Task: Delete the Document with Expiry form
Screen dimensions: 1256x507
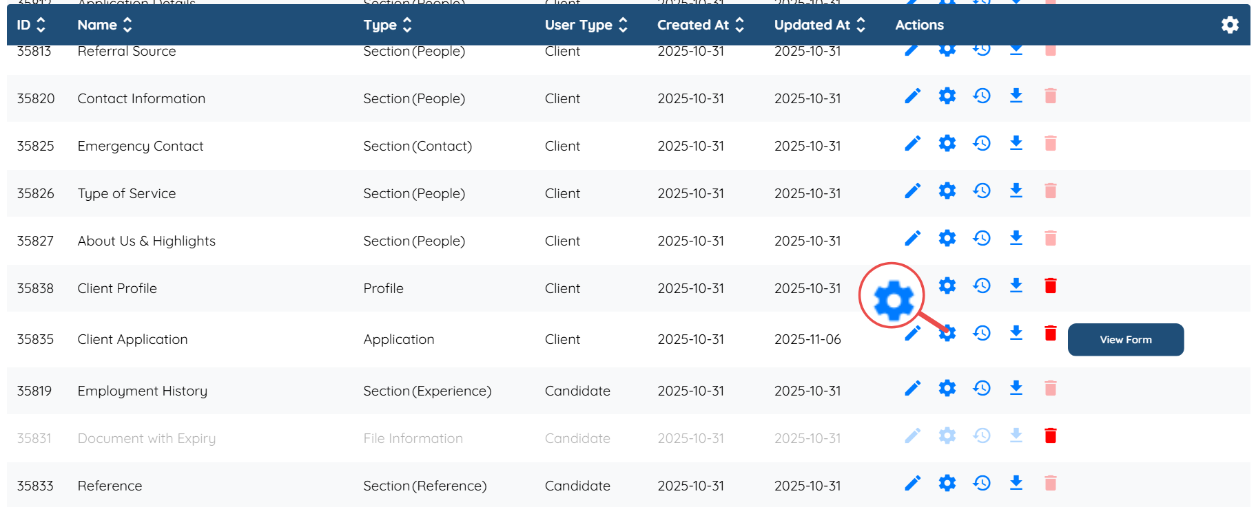Action: 1050,435
